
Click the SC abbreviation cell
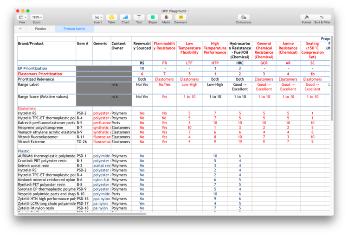click(x=312, y=63)
